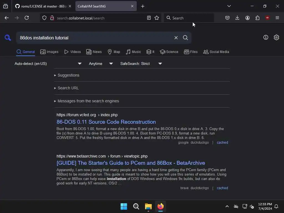Click the forum.vcfed.org result URL
Image resolution: width=284 pixels, height=213 pixels.
click(87, 115)
